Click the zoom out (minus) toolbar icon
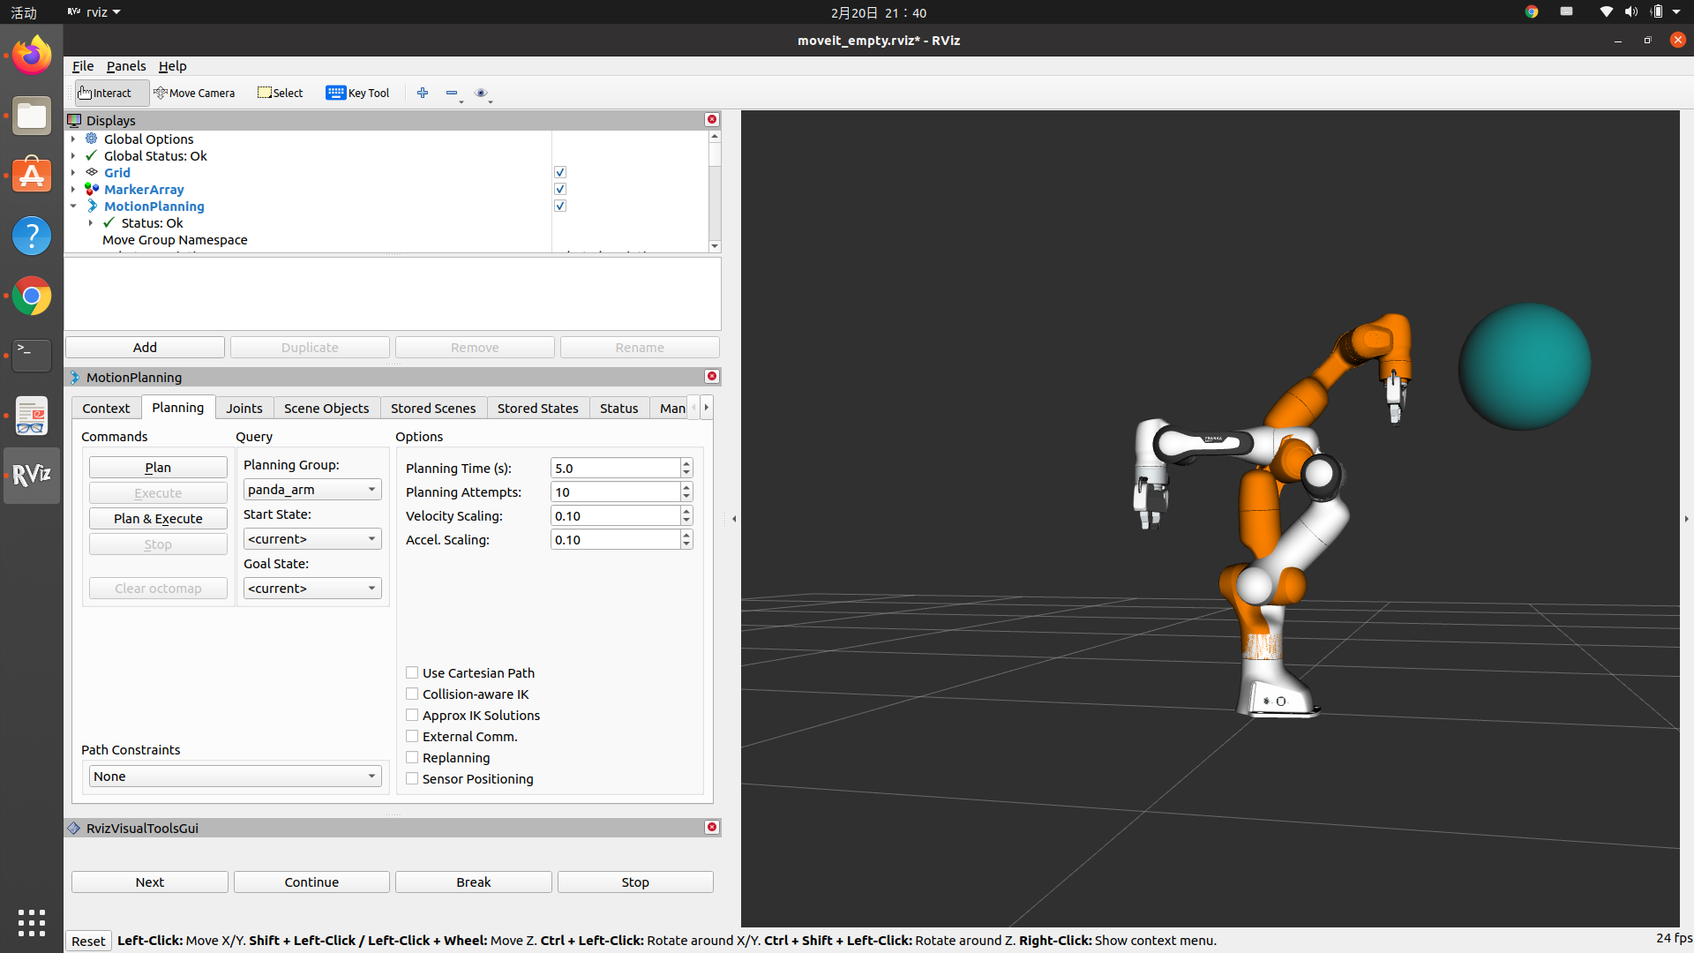 tap(452, 93)
